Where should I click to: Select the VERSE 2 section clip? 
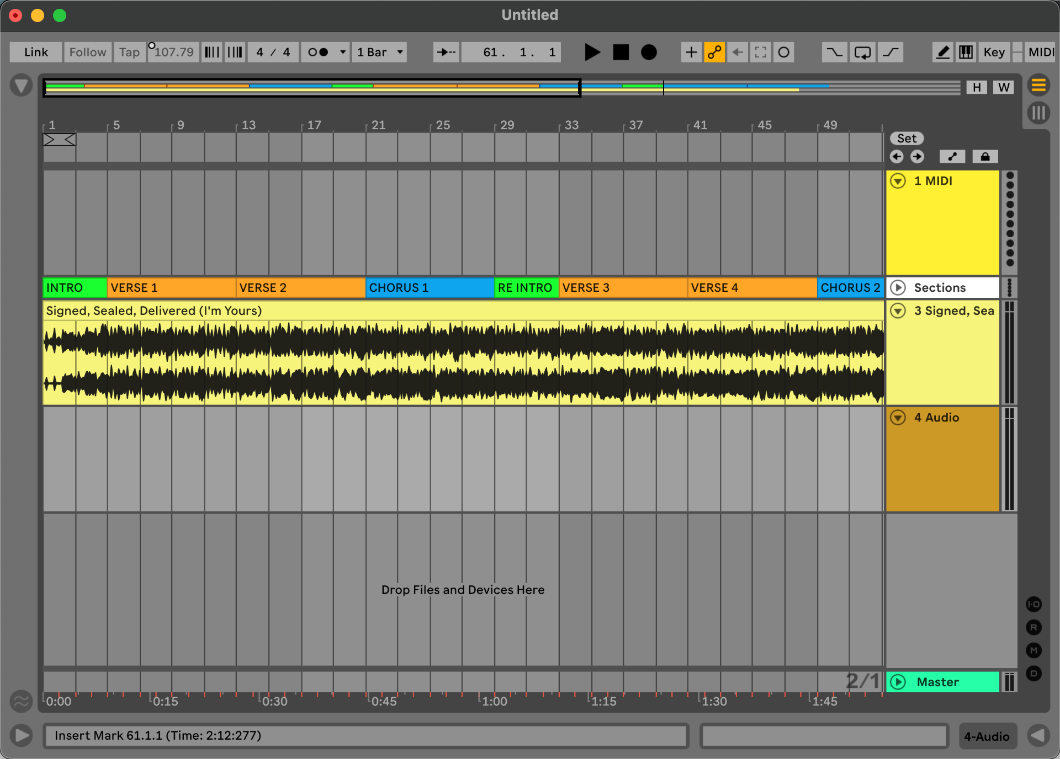tap(301, 287)
